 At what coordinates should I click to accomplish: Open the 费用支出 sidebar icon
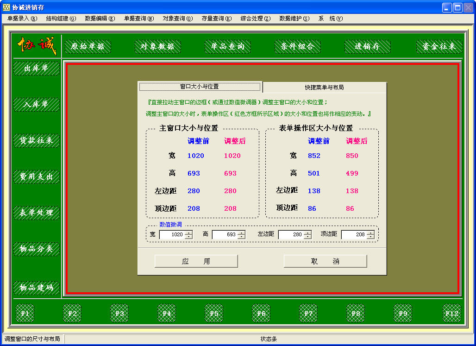tap(36, 176)
